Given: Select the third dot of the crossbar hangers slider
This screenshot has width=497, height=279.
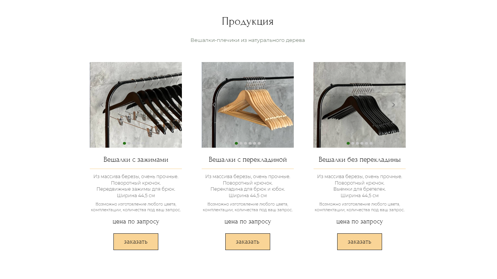Looking at the screenshot, I should click(x=245, y=143).
